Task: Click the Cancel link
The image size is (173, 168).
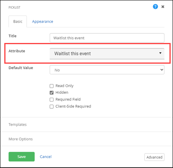Action: click(x=46, y=157)
